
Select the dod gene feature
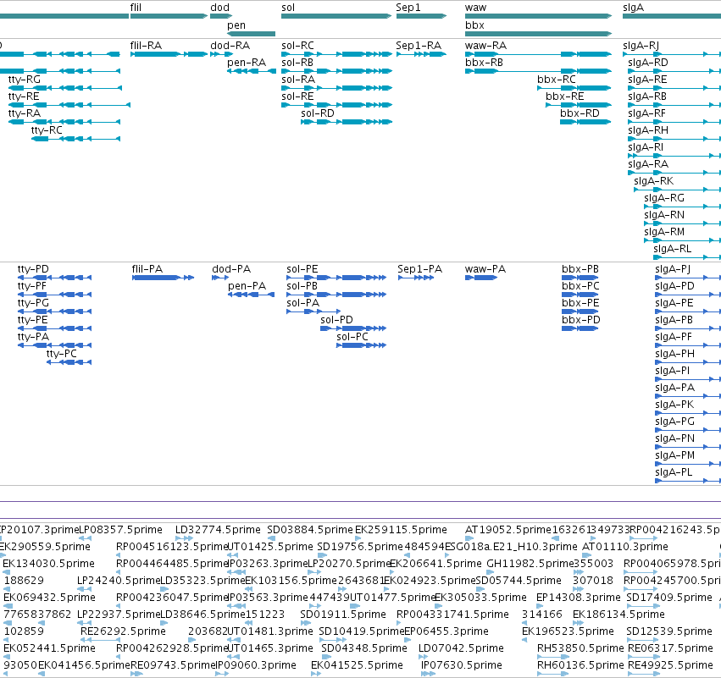point(221,17)
